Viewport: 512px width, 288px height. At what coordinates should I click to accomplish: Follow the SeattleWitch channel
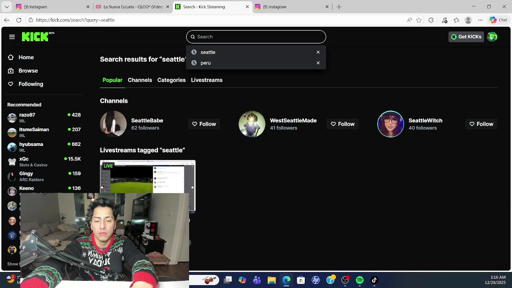481,124
